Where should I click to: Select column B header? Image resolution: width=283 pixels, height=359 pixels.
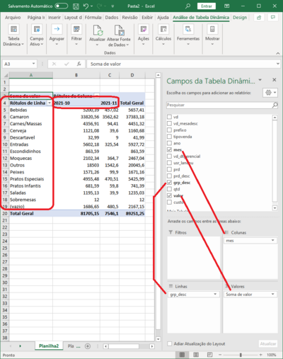[x=76, y=75]
